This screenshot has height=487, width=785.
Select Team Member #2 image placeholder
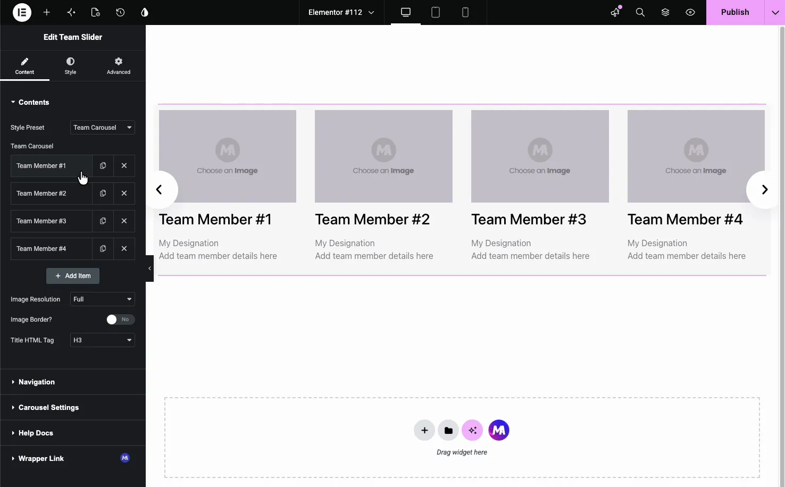pyautogui.click(x=383, y=156)
